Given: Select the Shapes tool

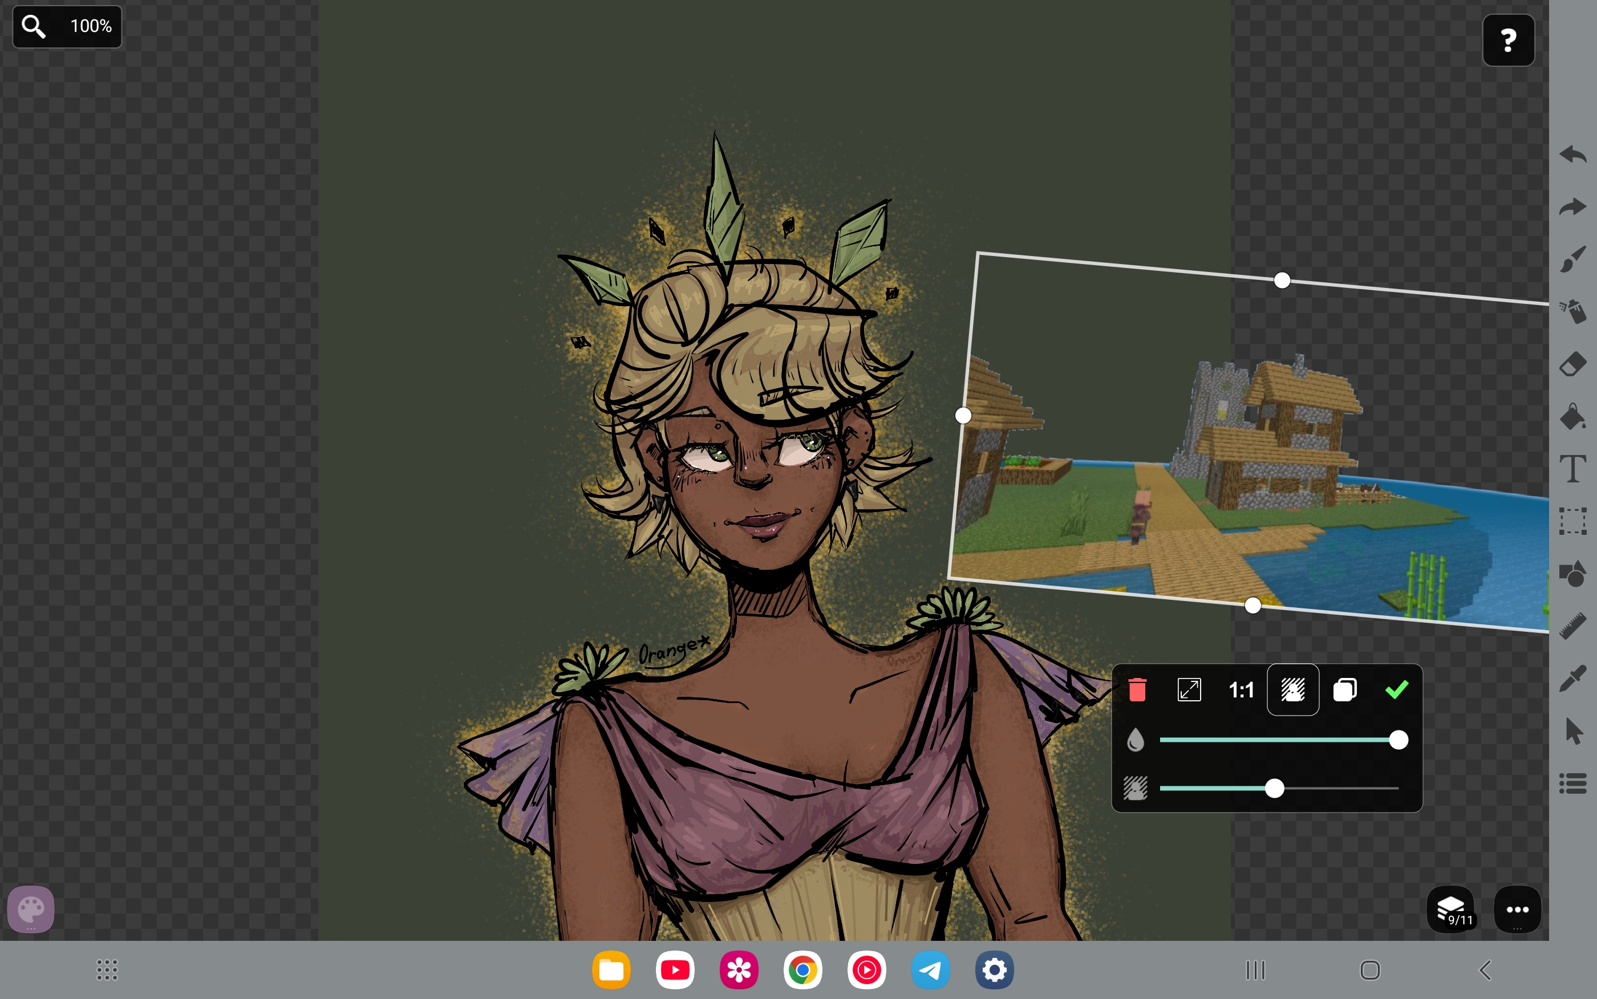Looking at the screenshot, I should (x=1572, y=574).
